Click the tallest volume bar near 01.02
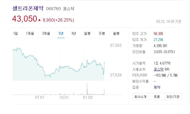The width and height of the screenshot is (190, 114). [87, 89]
